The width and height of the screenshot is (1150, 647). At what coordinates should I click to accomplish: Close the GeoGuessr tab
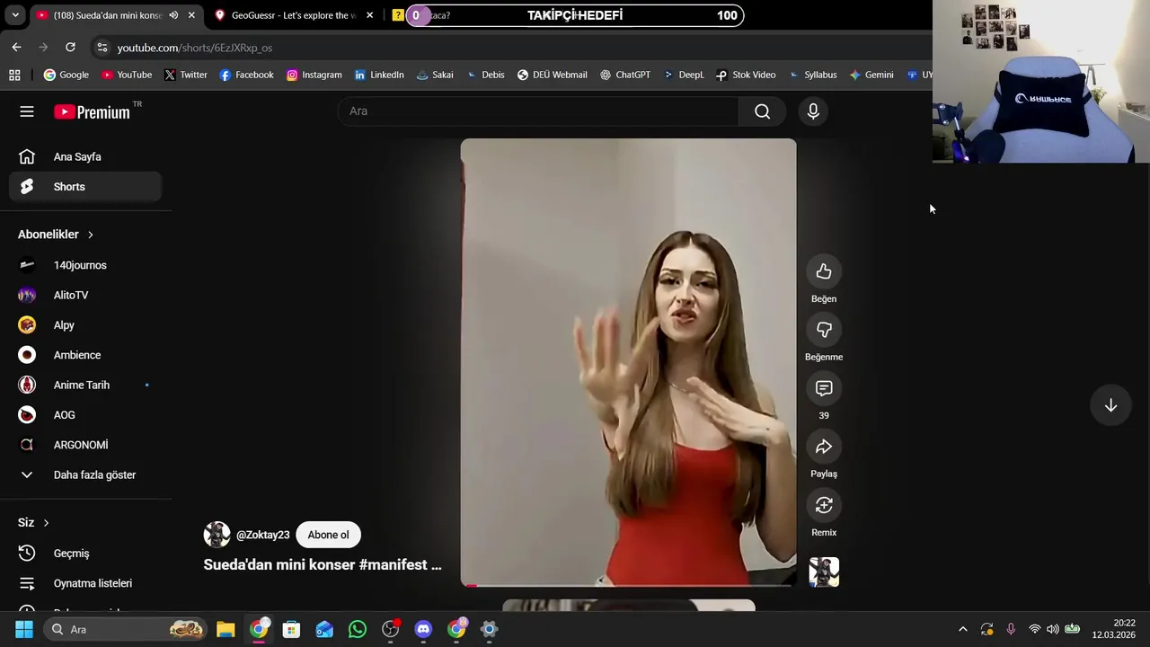coord(369,15)
